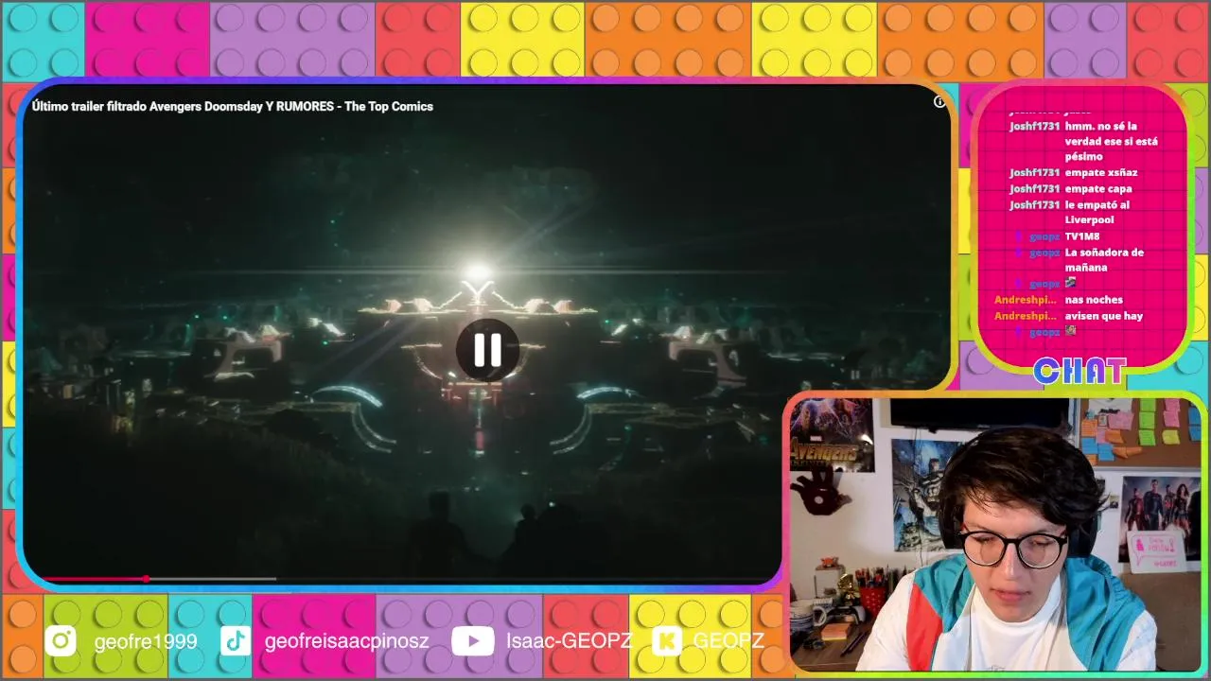The height and width of the screenshot is (681, 1211).
Task: Click the TikTok icon in the bottom bar
Action: [236, 641]
